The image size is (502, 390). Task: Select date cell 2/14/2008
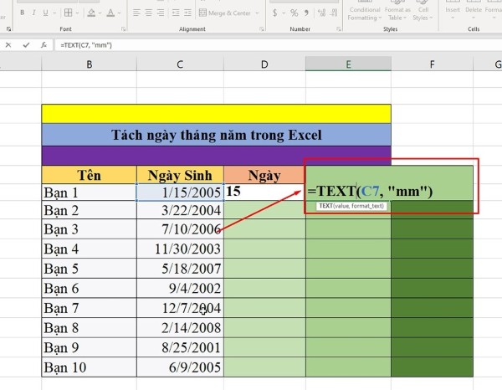pyautogui.click(x=180, y=328)
